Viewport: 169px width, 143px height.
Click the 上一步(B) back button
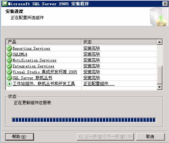(x=91, y=137)
